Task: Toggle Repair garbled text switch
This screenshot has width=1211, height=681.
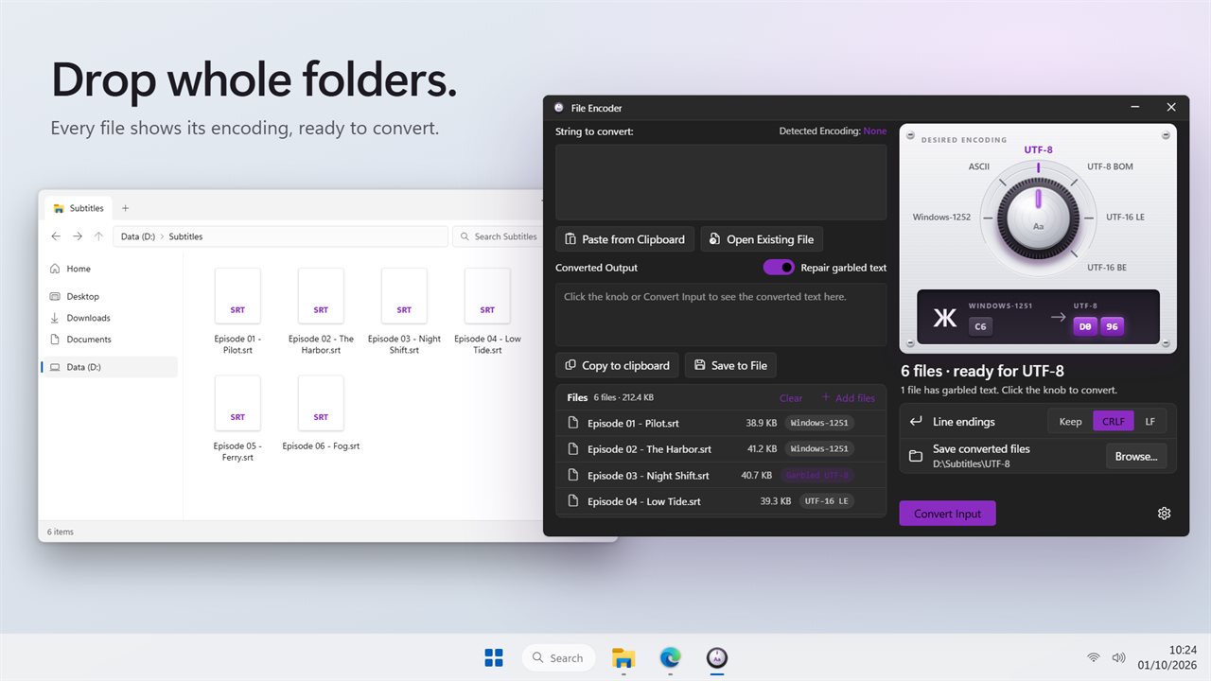Action: pyautogui.click(x=779, y=268)
